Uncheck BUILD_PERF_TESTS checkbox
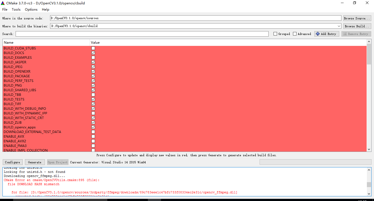 [x=93, y=81]
